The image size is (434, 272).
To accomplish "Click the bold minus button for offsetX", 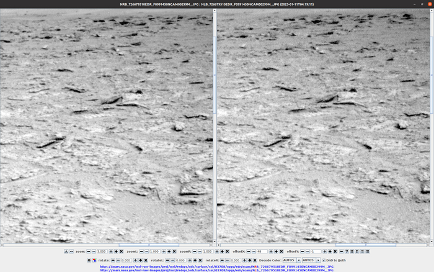I will click(249, 252).
